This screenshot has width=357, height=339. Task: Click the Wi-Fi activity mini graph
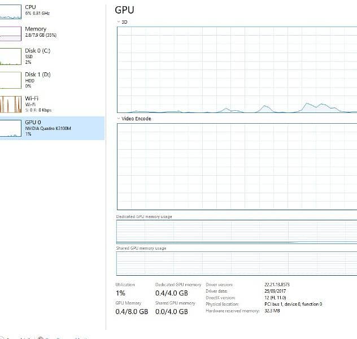[x=10, y=105]
